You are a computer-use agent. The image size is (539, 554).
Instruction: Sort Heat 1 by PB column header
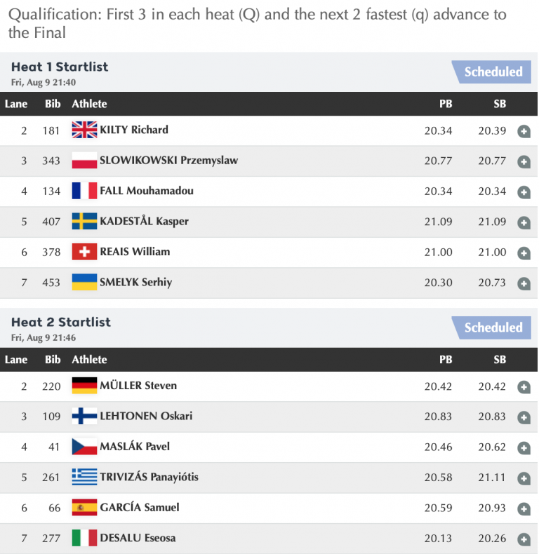[446, 104]
